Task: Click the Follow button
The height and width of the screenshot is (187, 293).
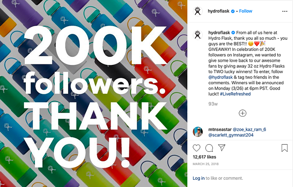Action: pos(246,11)
